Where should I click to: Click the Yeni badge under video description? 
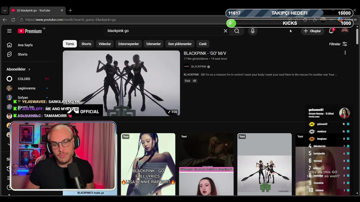pos(187,81)
